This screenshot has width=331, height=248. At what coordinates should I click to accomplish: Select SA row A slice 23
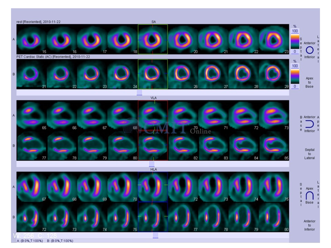click(274, 39)
